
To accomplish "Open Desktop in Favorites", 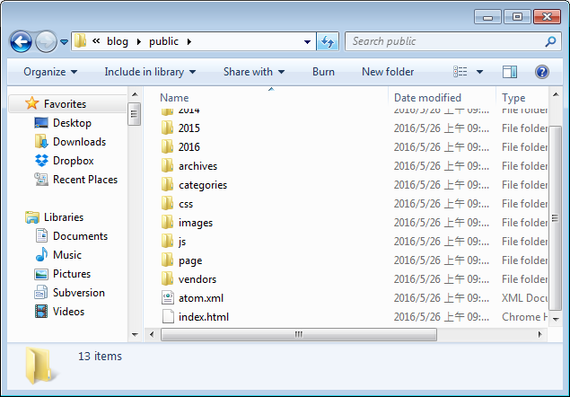I will [x=72, y=123].
